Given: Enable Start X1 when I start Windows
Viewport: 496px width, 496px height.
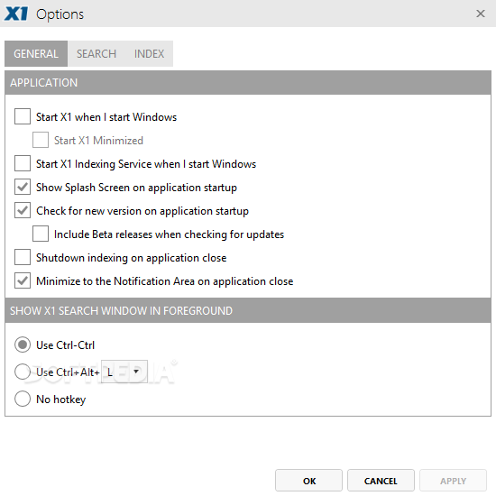Looking at the screenshot, I should [x=23, y=116].
